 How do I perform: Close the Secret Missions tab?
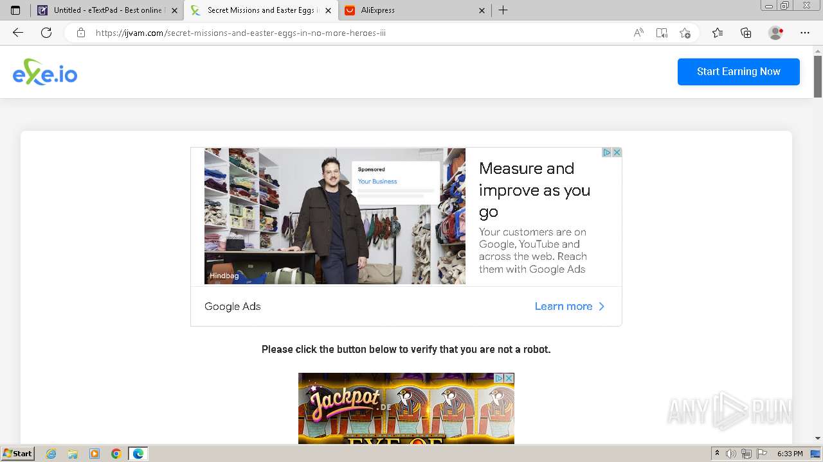coord(328,10)
